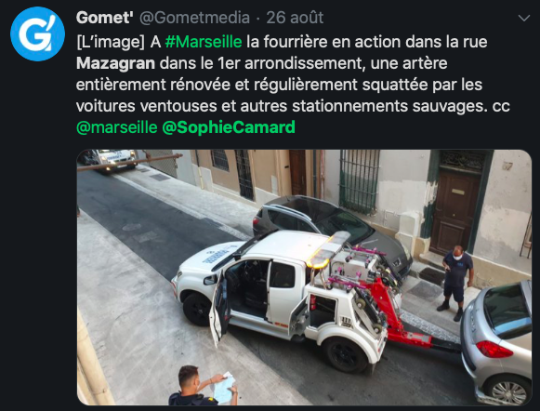Open the @SophieCamard mention
540x411 pixels.
click(x=229, y=127)
